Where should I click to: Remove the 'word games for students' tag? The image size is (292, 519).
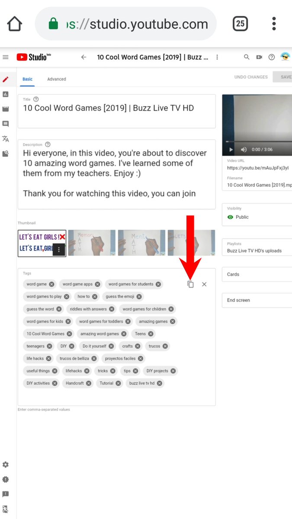pos(158,284)
